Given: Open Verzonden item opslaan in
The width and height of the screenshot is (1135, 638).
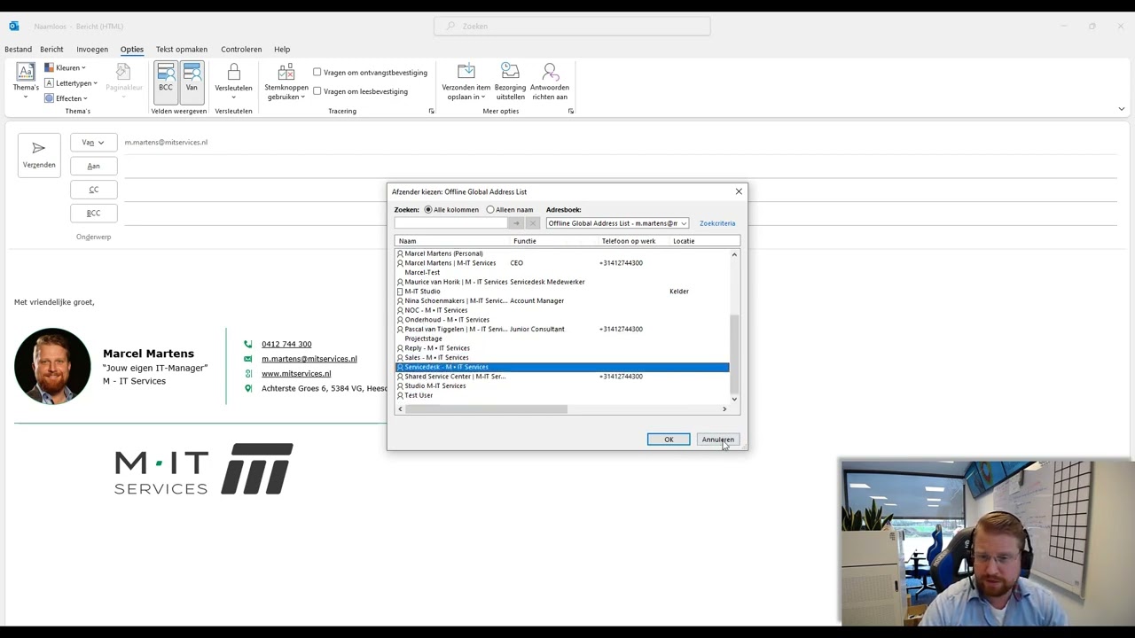Looking at the screenshot, I should (466, 82).
